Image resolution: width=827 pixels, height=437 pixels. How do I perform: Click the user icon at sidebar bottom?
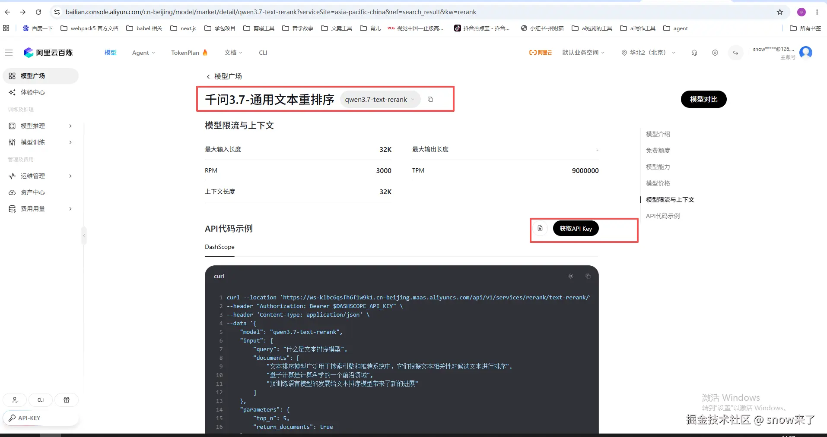15,400
